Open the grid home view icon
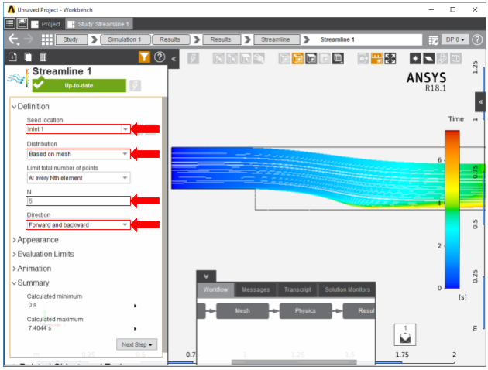The height and width of the screenshot is (370, 488). tap(47, 39)
